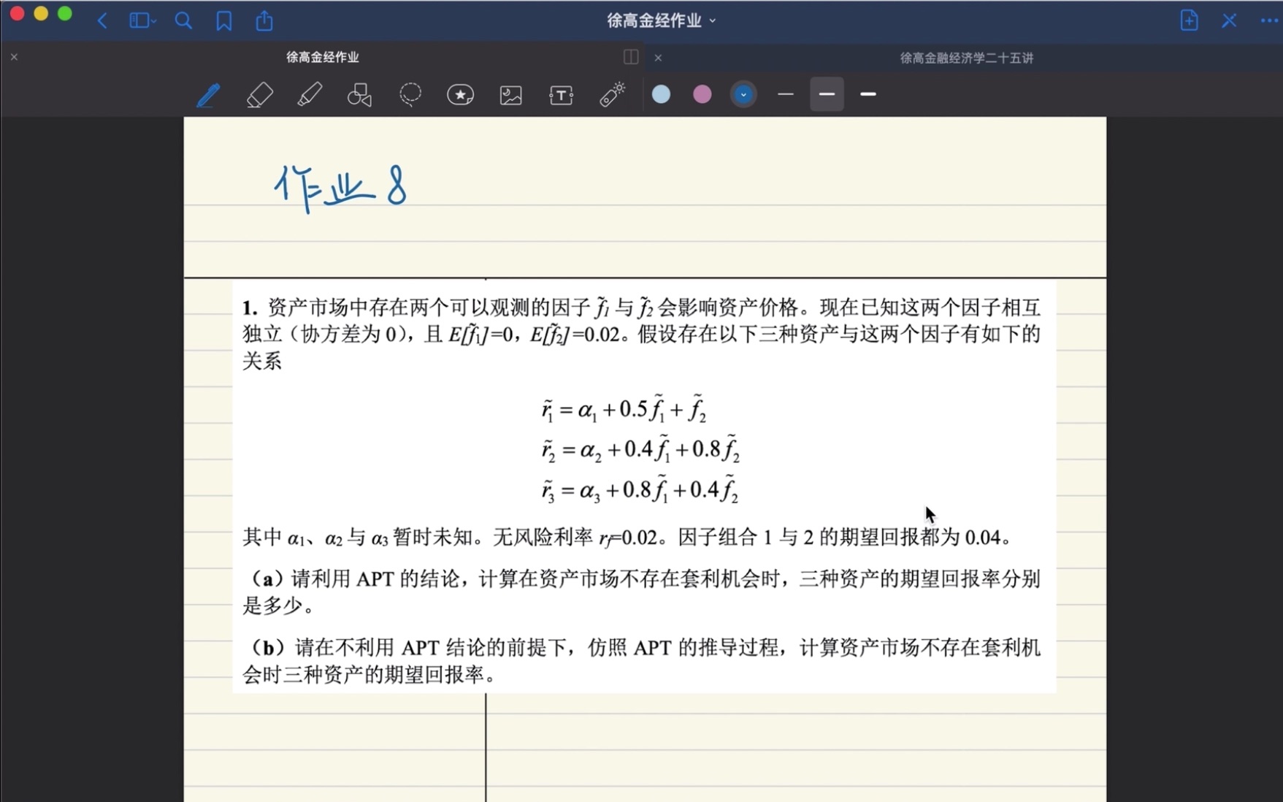Select the Eraser tool
This screenshot has height=802, width=1283.
259,95
